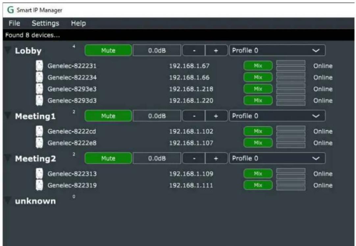Screen dimensions: 356x246
Task: Select the Meeting1 zone heading
Action: 35,116
